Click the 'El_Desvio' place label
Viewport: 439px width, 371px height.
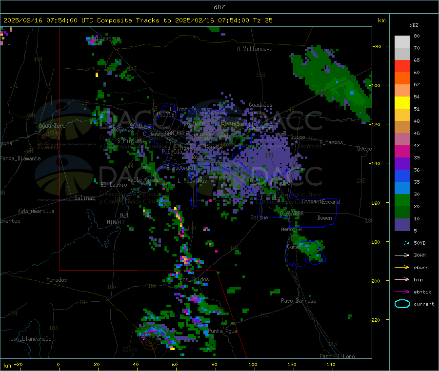click(x=114, y=185)
